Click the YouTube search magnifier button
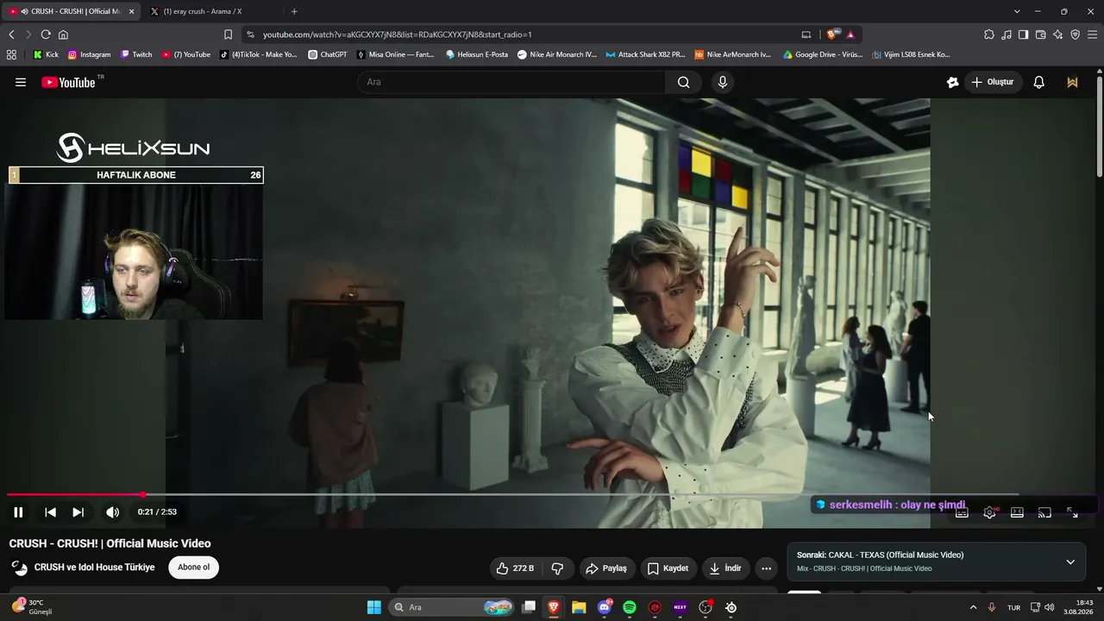 (x=683, y=82)
